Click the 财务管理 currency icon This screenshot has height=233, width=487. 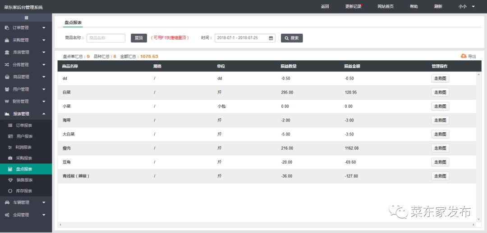click(x=7, y=101)
